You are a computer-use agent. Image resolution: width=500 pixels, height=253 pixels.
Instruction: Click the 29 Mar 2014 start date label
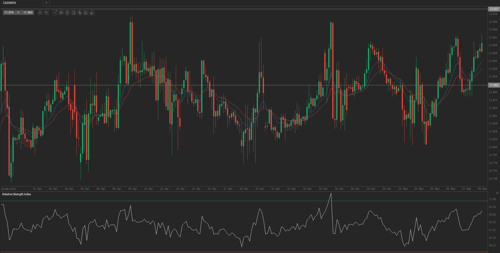tap(8, 189)
